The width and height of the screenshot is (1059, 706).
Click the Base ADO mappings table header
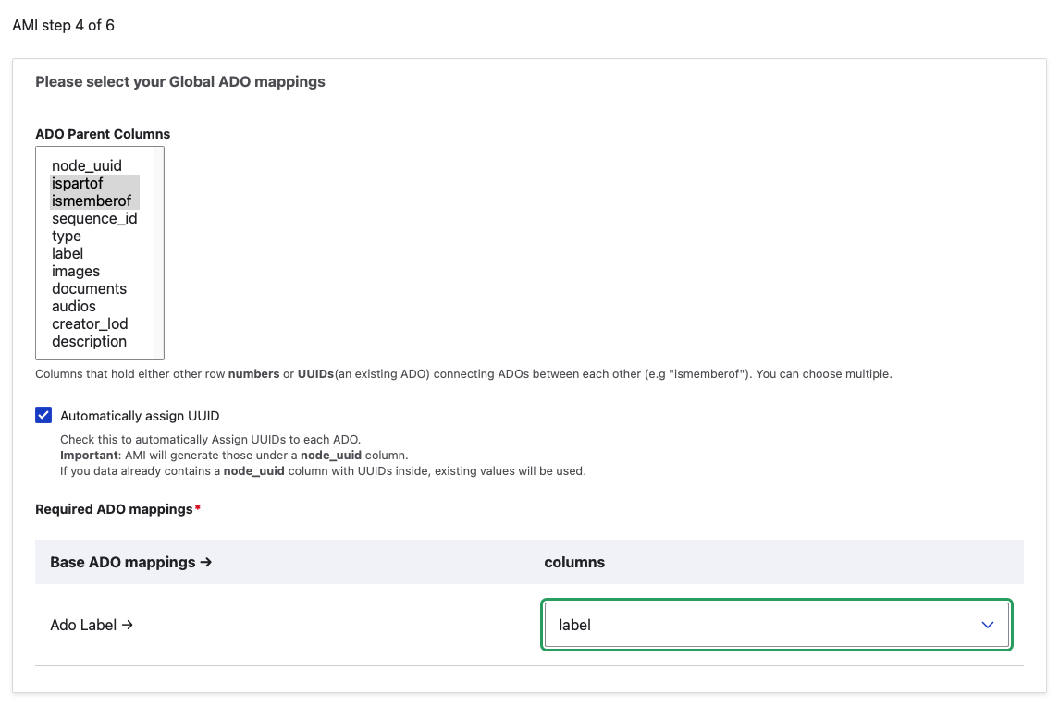(x=131, y=562)
